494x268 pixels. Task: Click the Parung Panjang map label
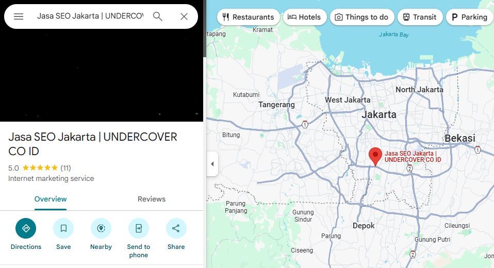(236, 207)
